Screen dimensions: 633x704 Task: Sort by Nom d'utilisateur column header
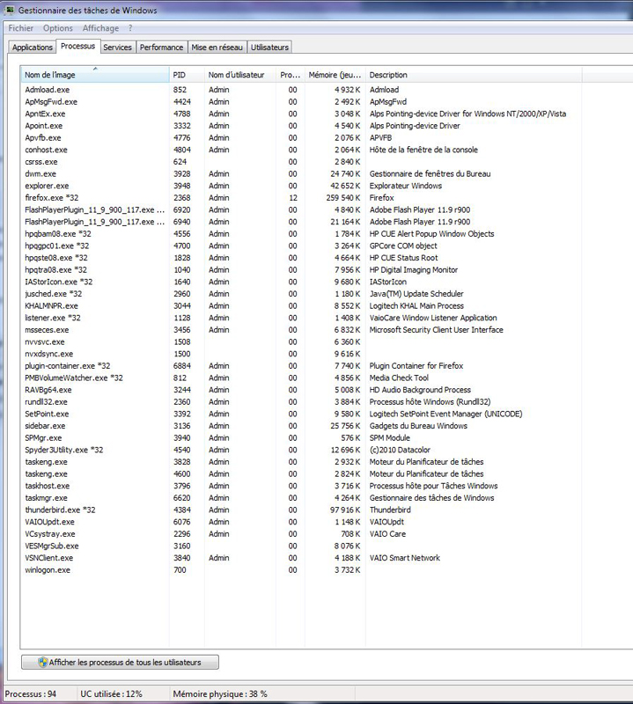pyautogui.click(x=239, y=75)
